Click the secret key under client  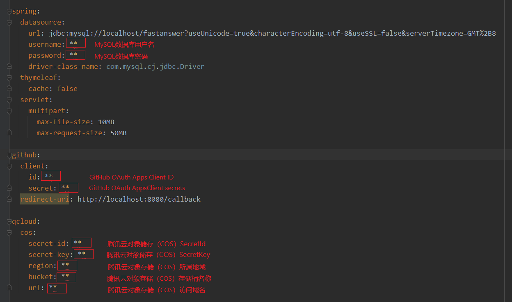(41, 188)
